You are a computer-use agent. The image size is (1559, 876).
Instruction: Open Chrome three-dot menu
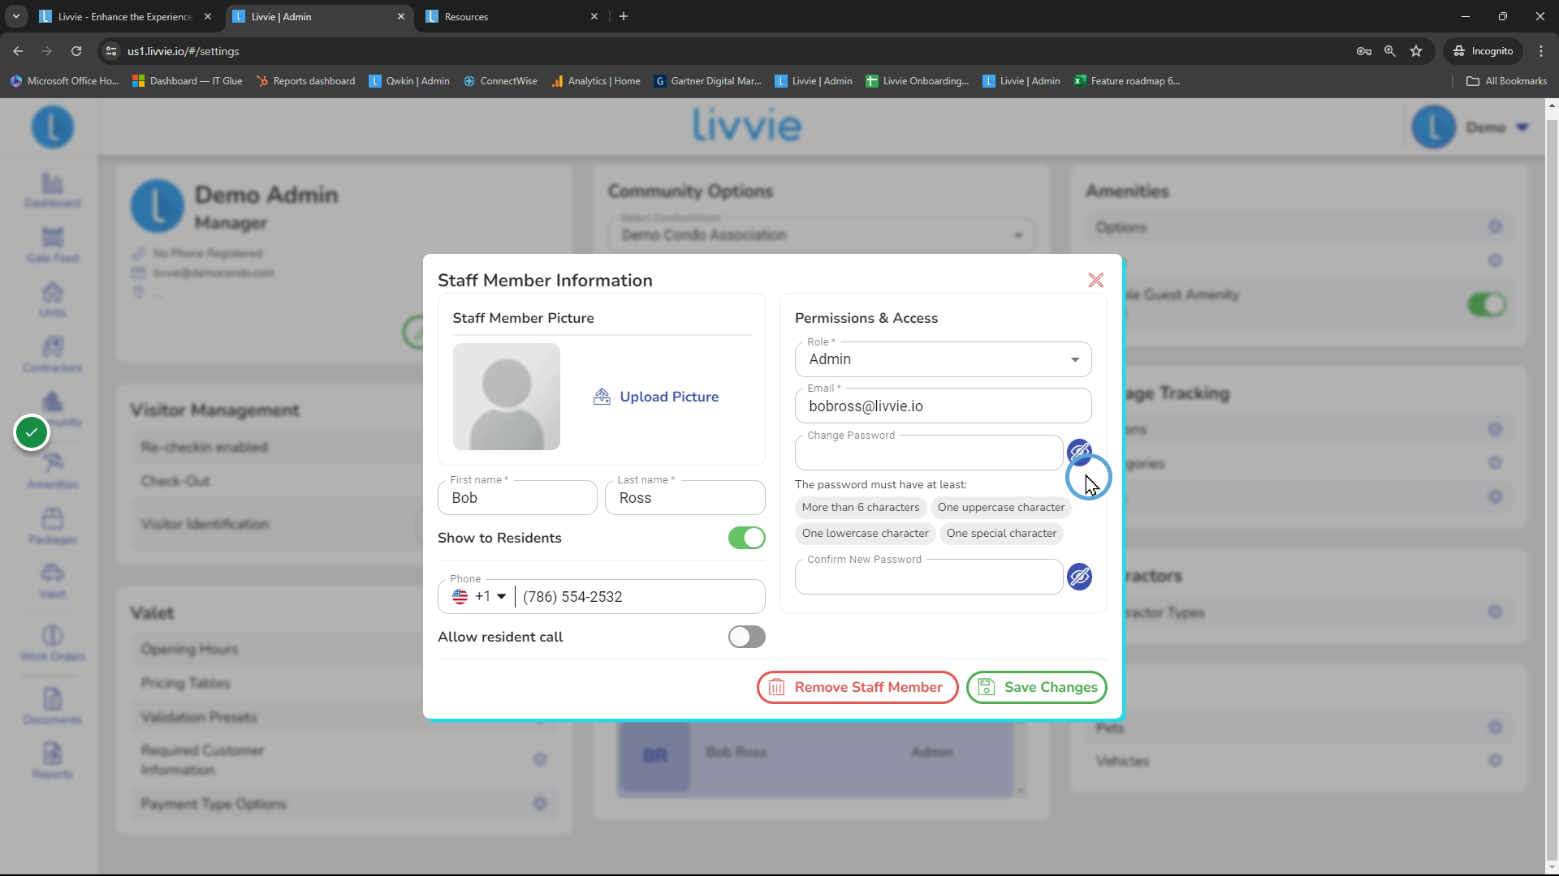pyautogui.click(x=1541, y=51)
